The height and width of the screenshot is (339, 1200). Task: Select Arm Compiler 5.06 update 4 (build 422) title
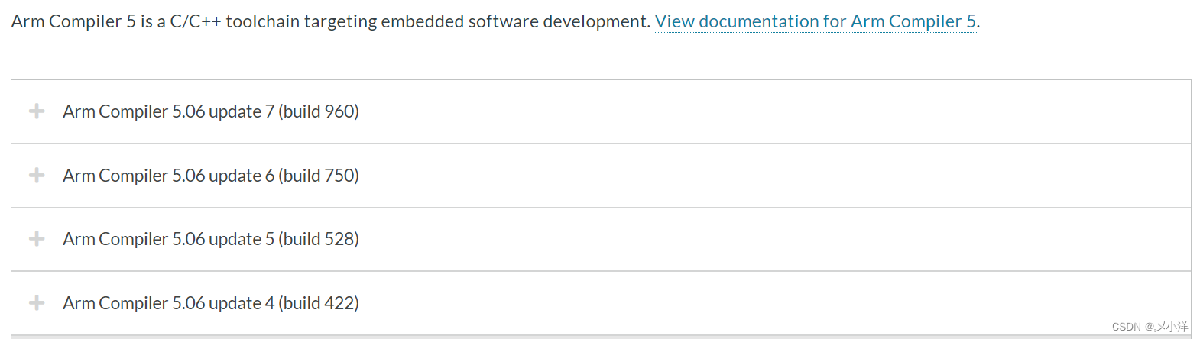click(x=211, y=303)
